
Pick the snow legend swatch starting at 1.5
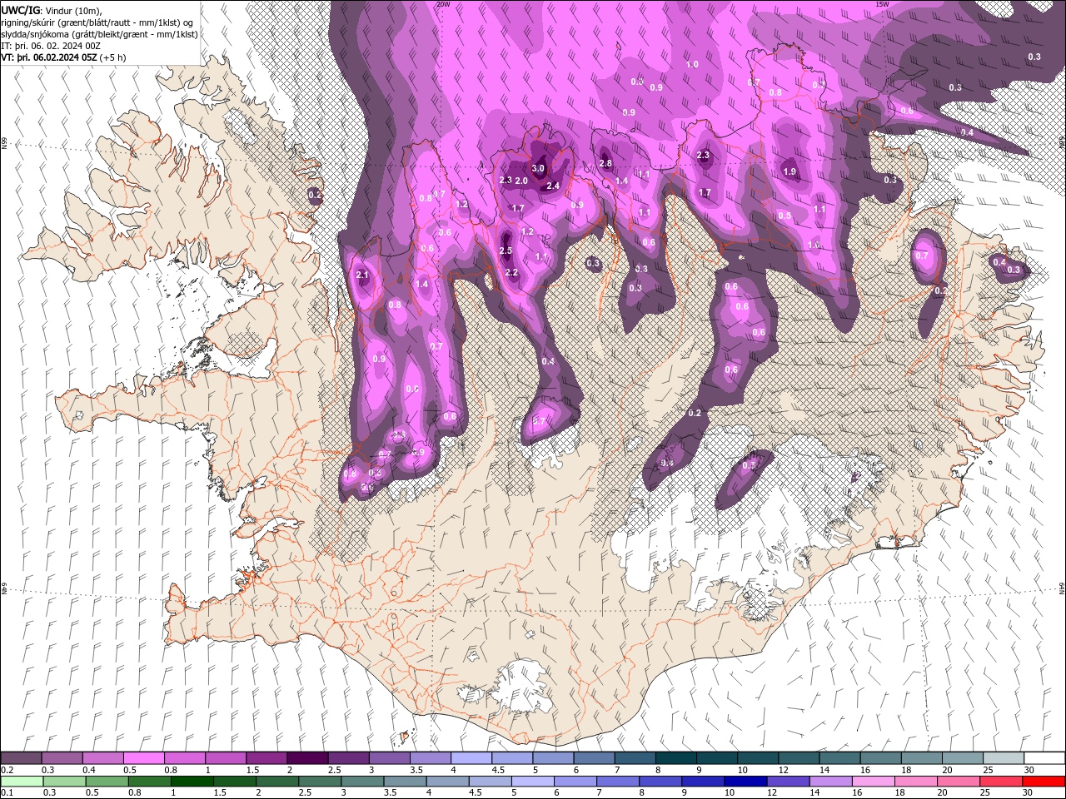pos(266,758)
